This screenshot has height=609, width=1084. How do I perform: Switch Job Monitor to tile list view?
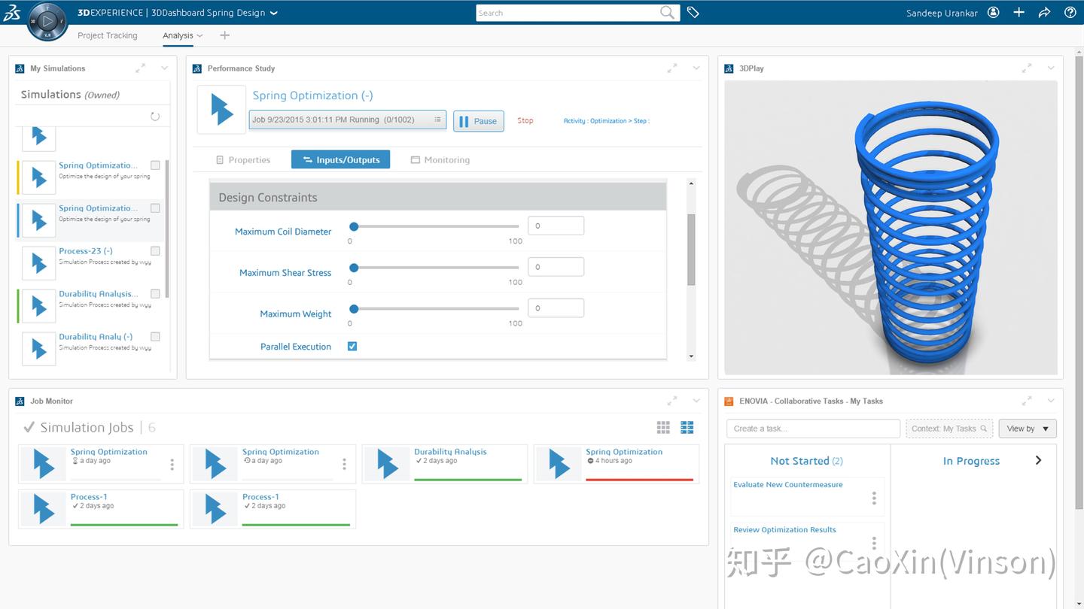pyautogui.click(x=687, y=427)
